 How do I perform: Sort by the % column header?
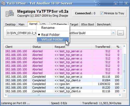[x=116, y=47]
